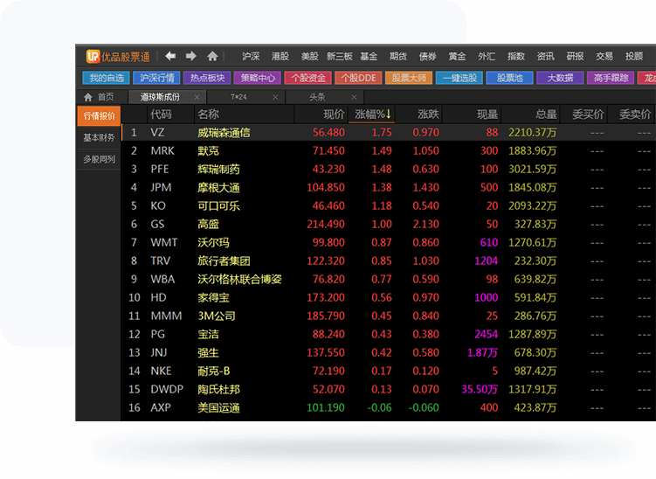656x479 pixels.
Task: Select the JNJ 强生 row
Action: pos(388,352)
